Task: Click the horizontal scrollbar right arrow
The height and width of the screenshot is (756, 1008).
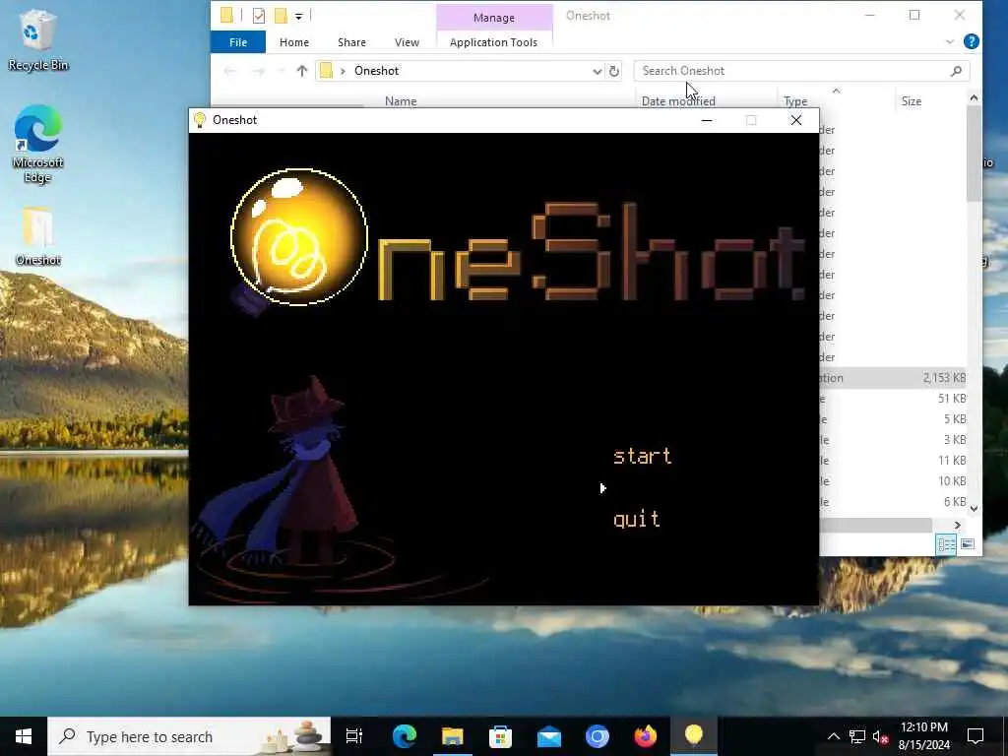Action: pos(957,526)
